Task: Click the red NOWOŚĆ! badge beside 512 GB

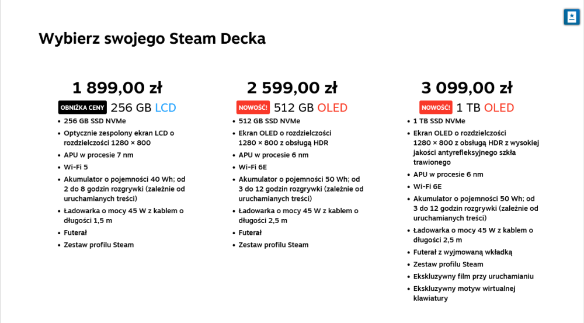Action: (x=253, y=107)
